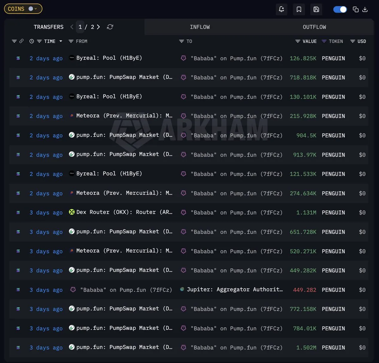This screenshot has width=379, height=363.
Task: Open Jupiter: Aggregator Authority entity link
Action: (234, 289)
